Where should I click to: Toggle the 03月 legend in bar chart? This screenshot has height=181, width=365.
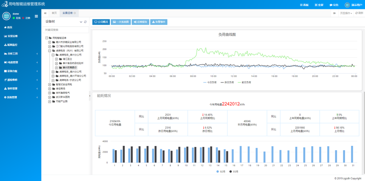(234, 172)
